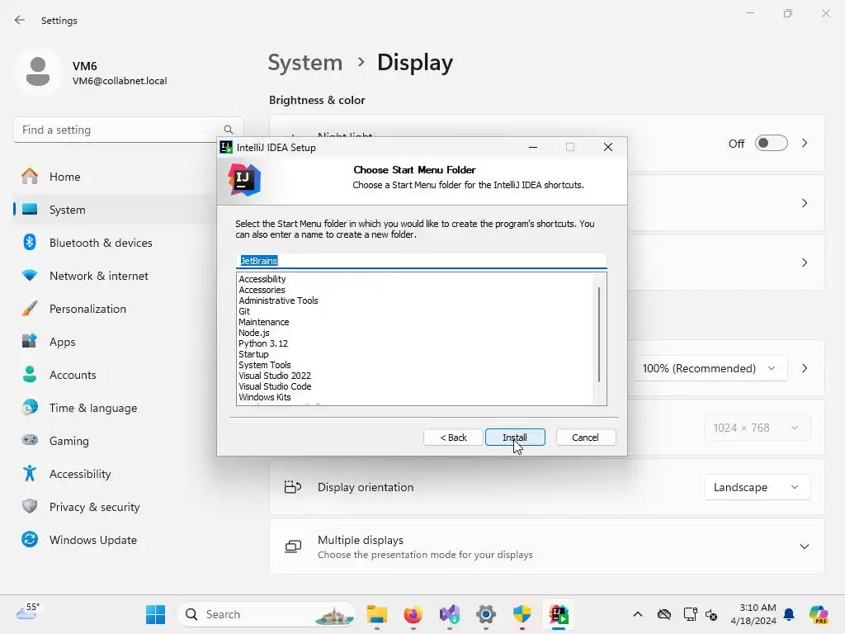This screenshot has width=845, height=634.
Task: Close the IntelliJ IDEA Setup dialog
Action: (608, 147)
